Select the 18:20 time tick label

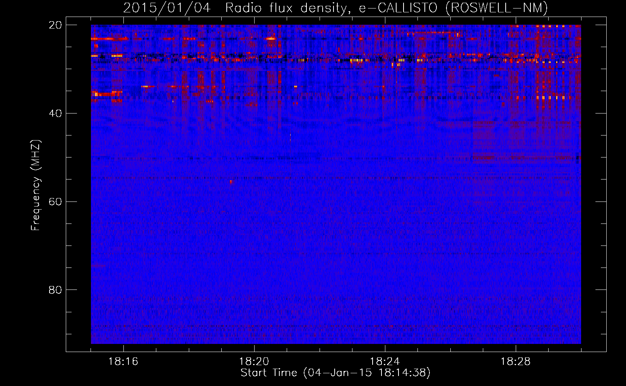pos(254,362)
